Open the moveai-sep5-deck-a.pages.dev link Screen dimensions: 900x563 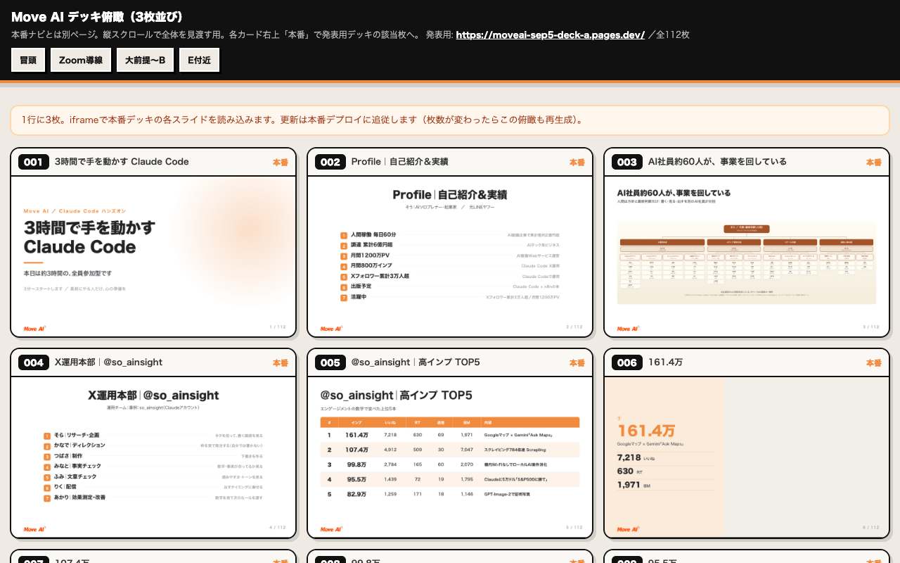point(551,34)
